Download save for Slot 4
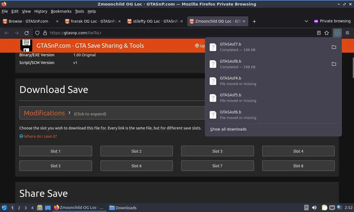354x212 pixels. (x=298, y=151)
